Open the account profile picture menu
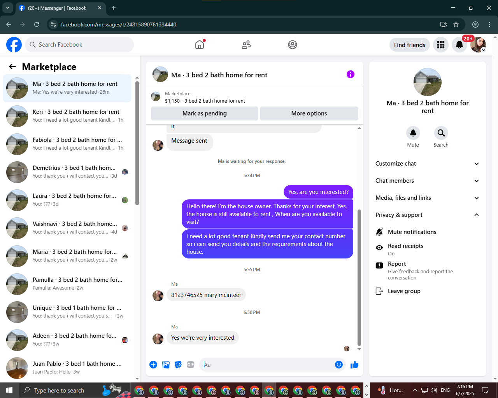 click(478, 45)
